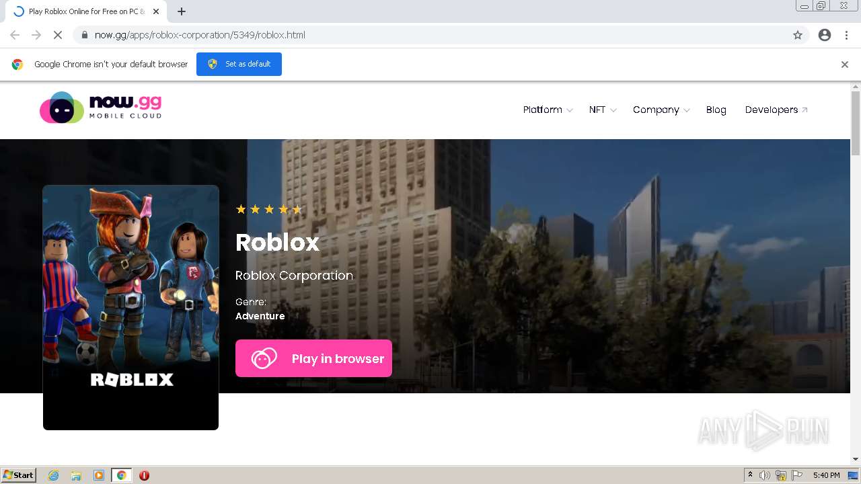Click the Roblox game title
Screen dimensions: 861x484
pyautogui.click(x=277, y=242)
